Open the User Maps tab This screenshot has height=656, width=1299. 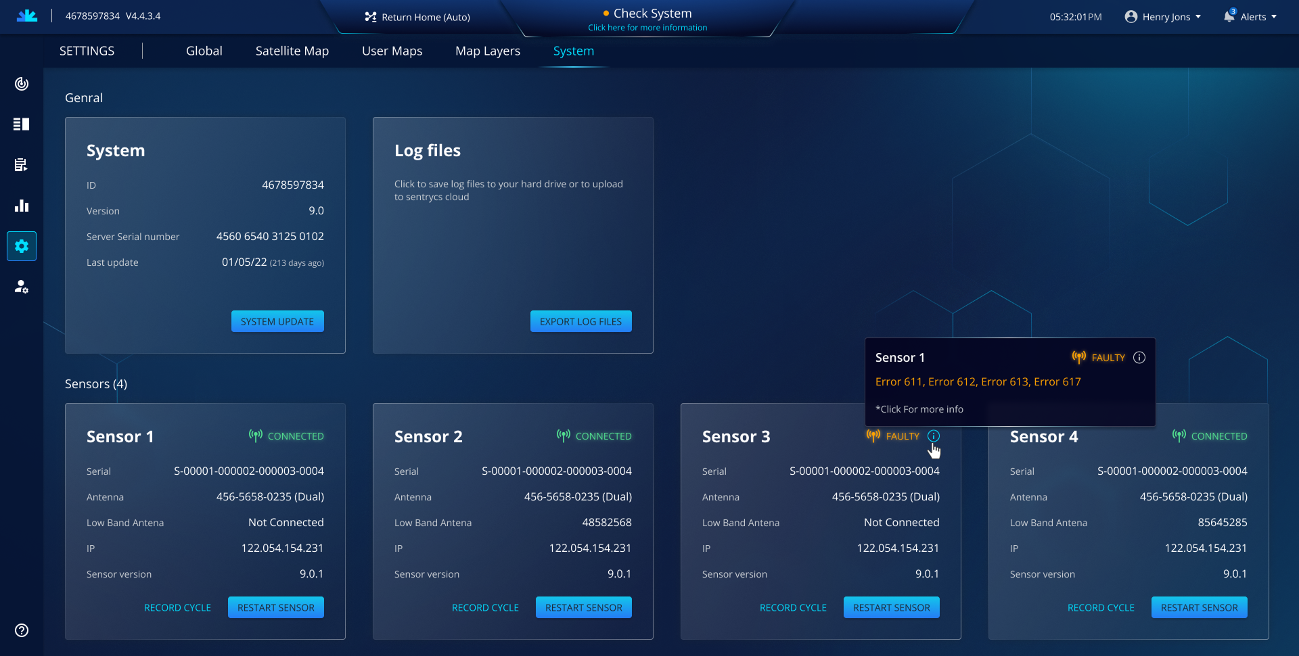(x=392, y=51)
